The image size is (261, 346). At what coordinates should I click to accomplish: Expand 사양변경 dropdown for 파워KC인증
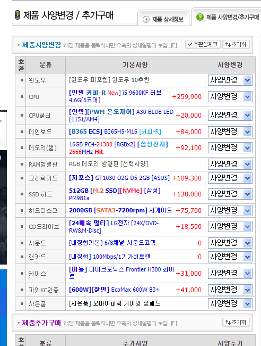click(x=230, y=290)
